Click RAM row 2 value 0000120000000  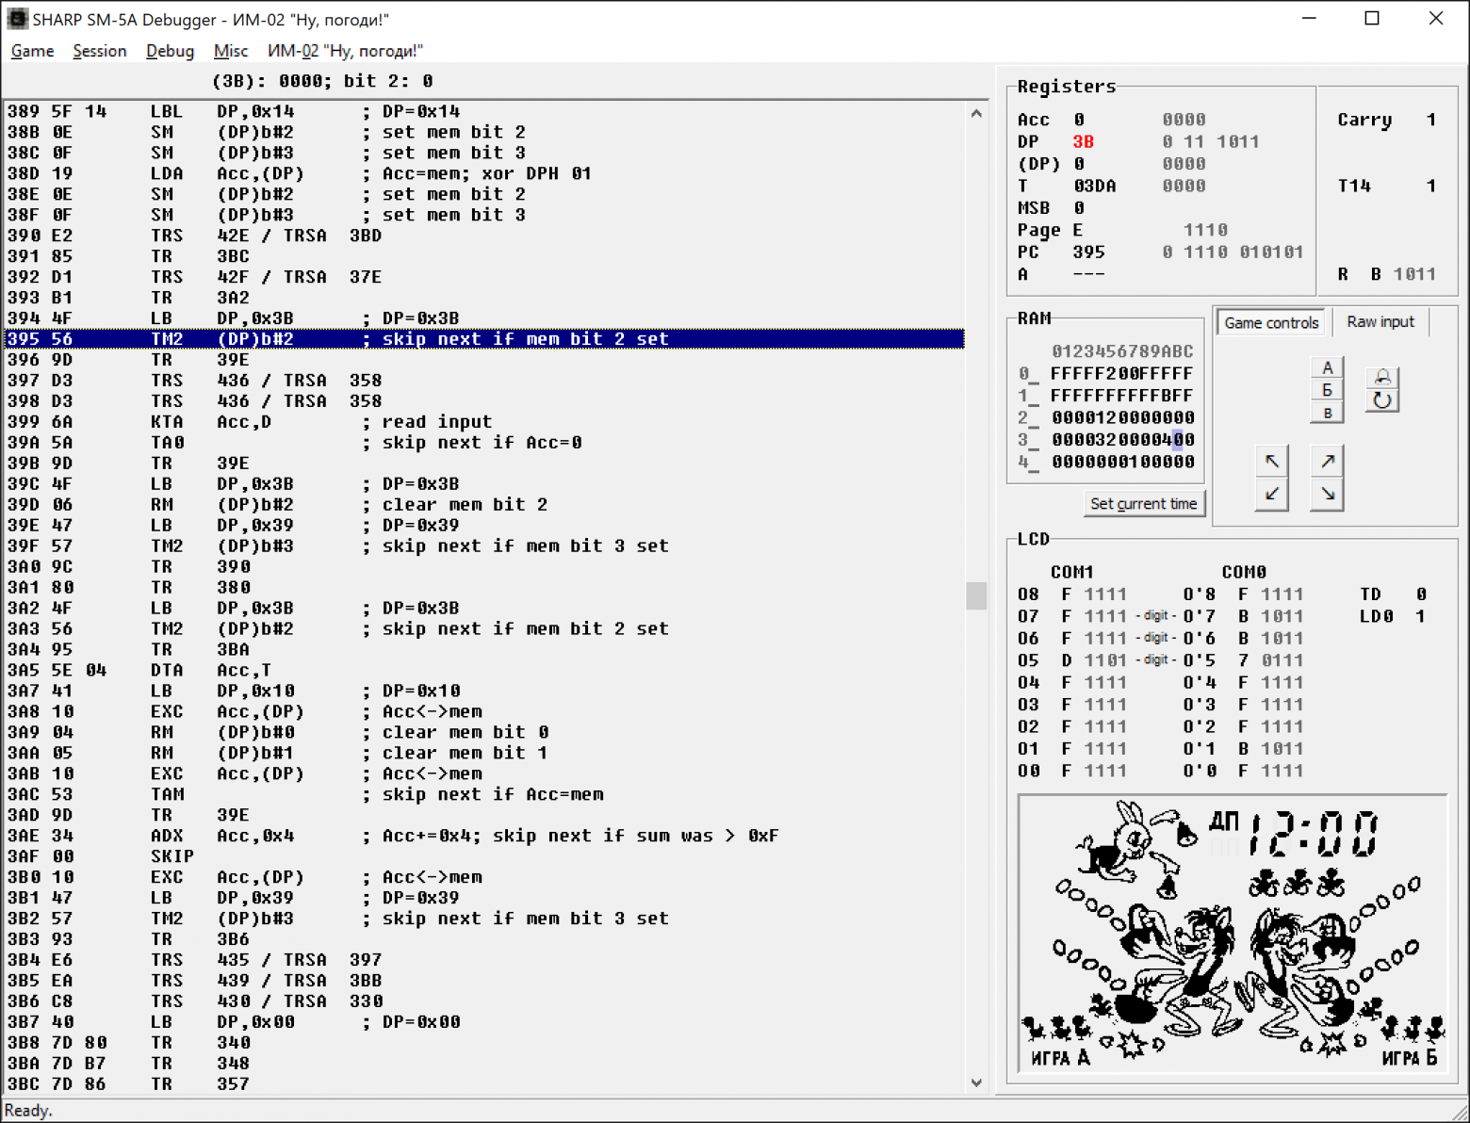click(1122, 418)
